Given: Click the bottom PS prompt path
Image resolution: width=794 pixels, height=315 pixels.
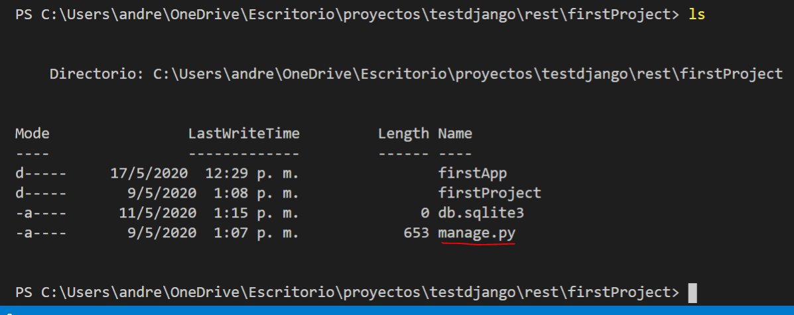Looking at the screenshot, I should click(348, 292).
